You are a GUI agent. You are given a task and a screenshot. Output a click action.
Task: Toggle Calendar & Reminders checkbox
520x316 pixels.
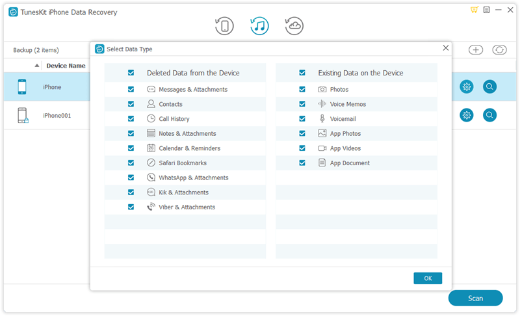click(x=131, y=148)
